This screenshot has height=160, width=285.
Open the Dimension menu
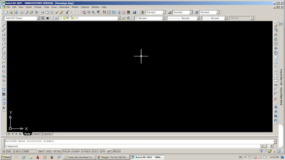coord(64,7)
